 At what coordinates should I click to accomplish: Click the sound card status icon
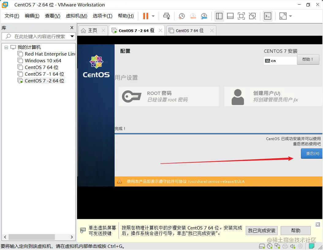point(293,246)
